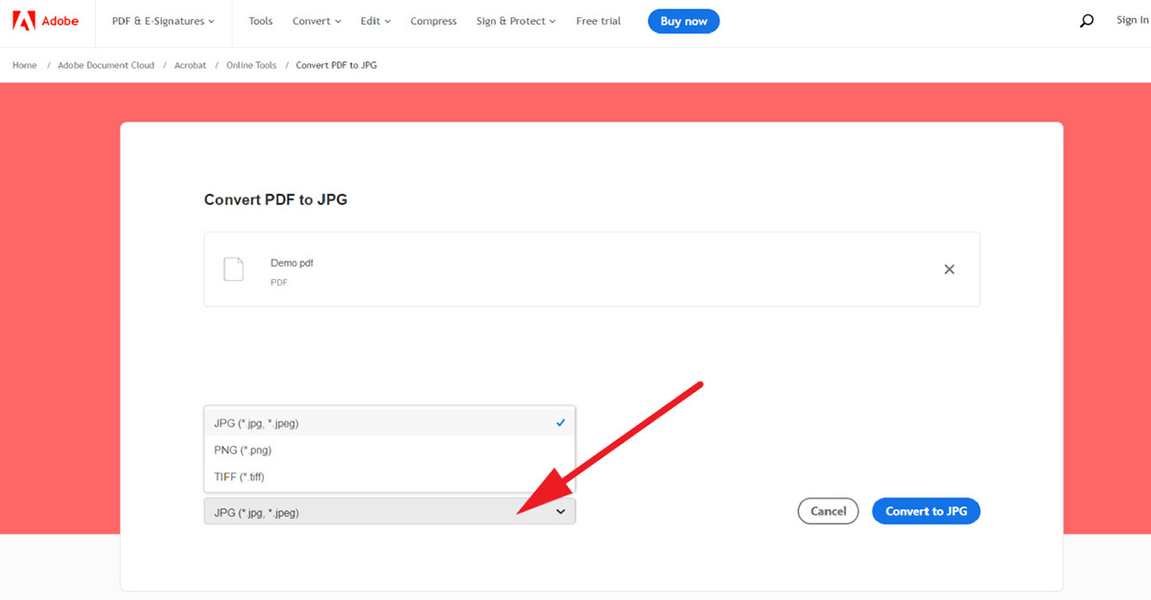Screen dimensions: 1151x600
Task: Click the Edit dropdown arrow
Action: tap(387, 20)
